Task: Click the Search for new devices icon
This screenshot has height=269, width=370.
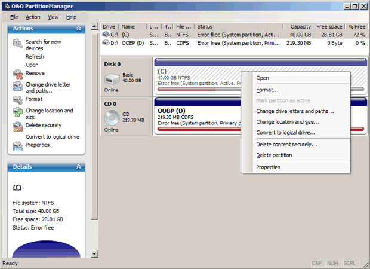Action: coord(18,44)
